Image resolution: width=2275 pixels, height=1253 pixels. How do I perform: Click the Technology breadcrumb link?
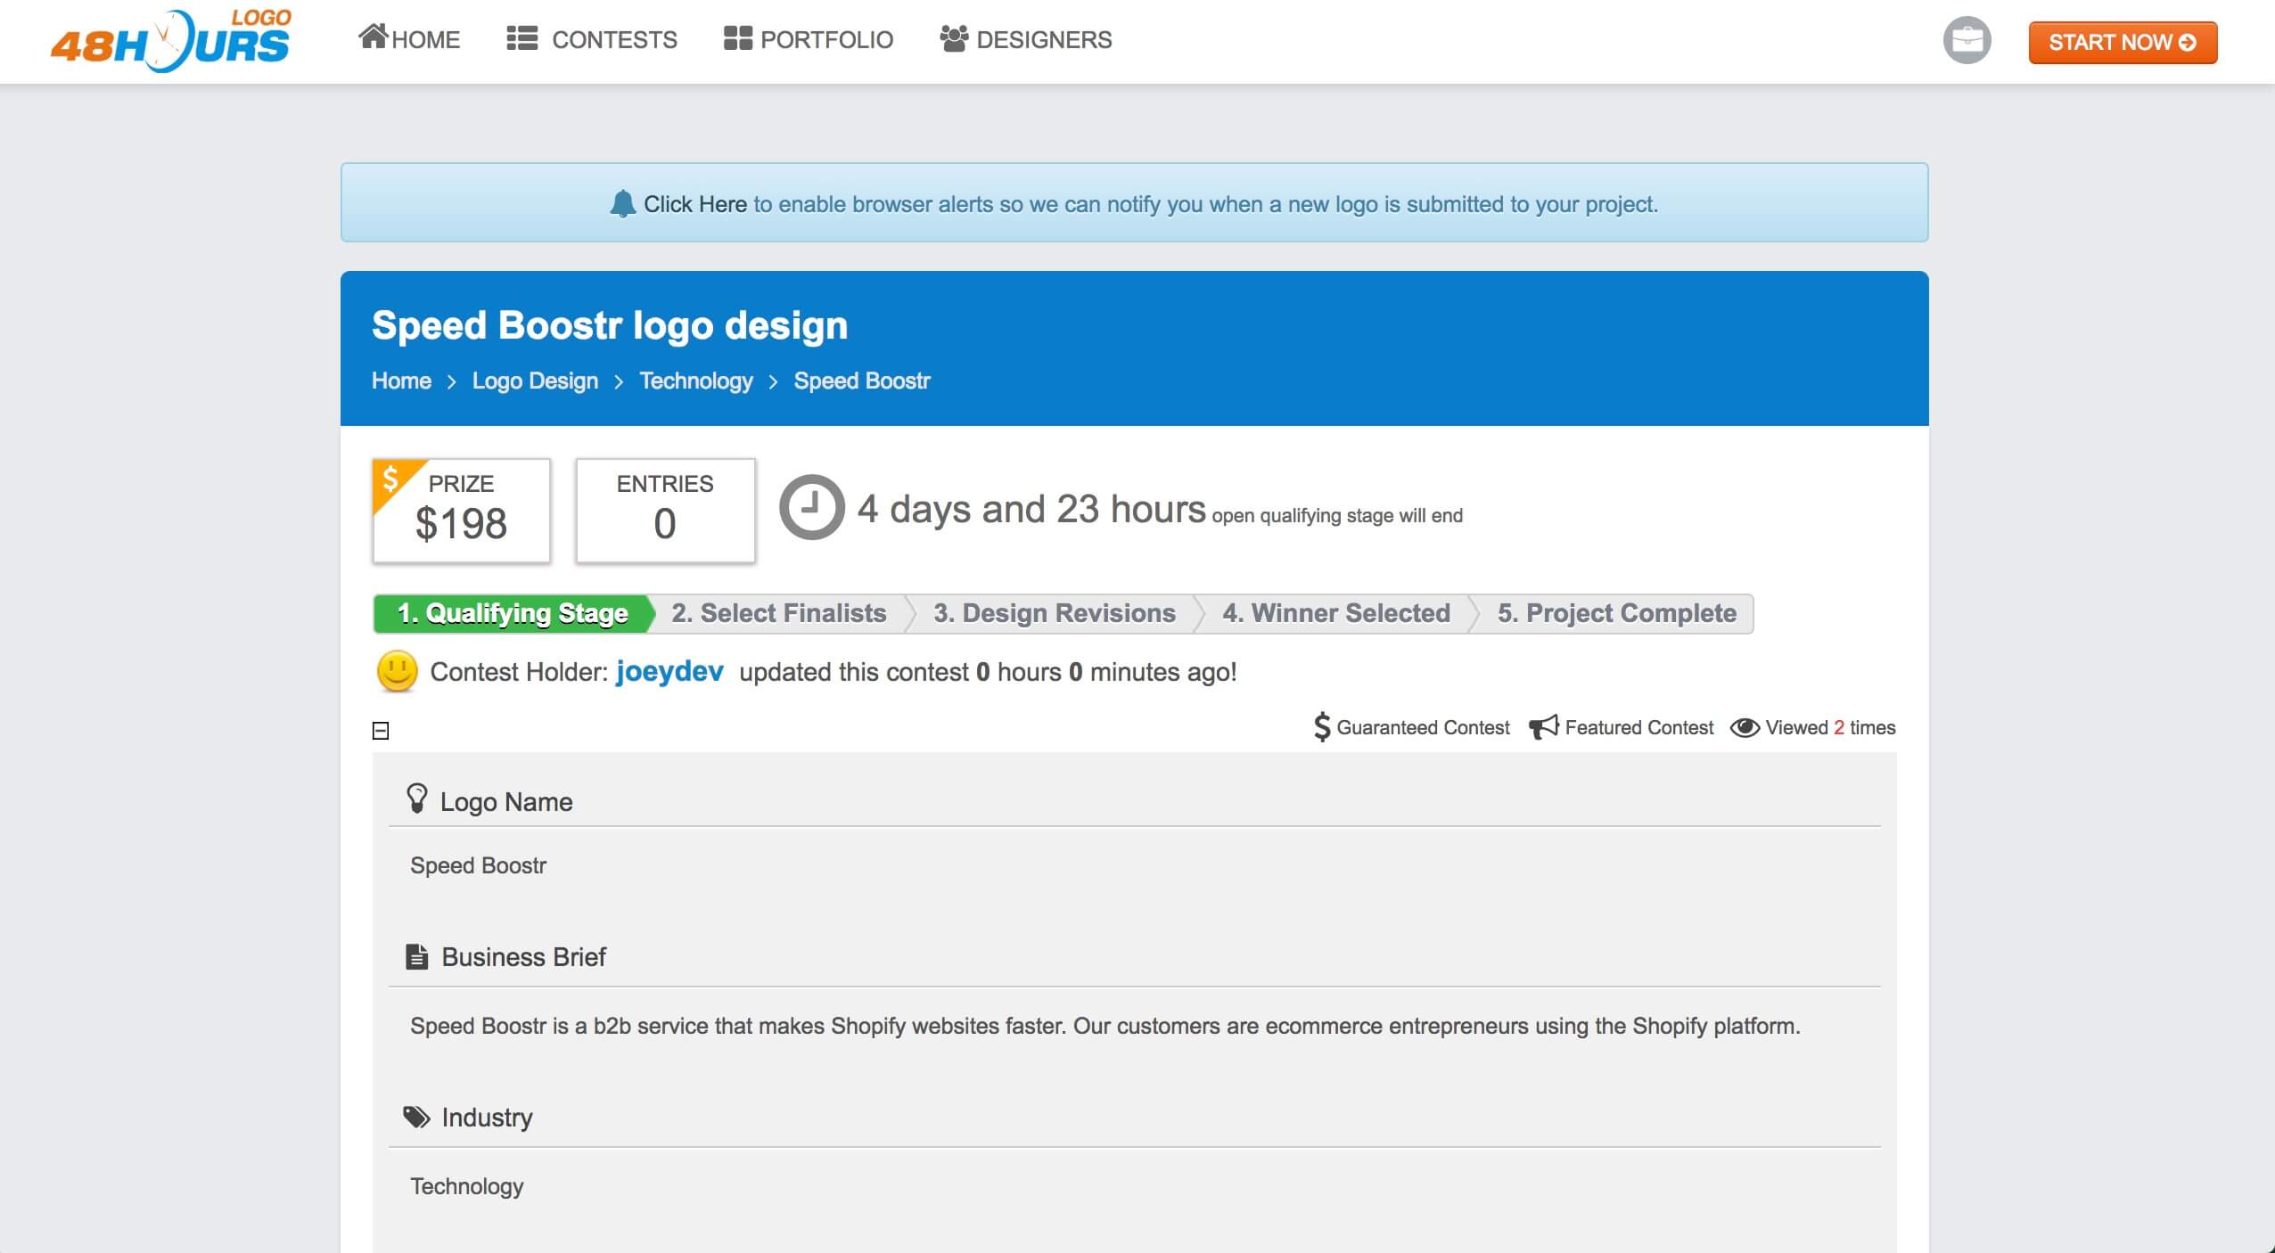click(696, 381)
